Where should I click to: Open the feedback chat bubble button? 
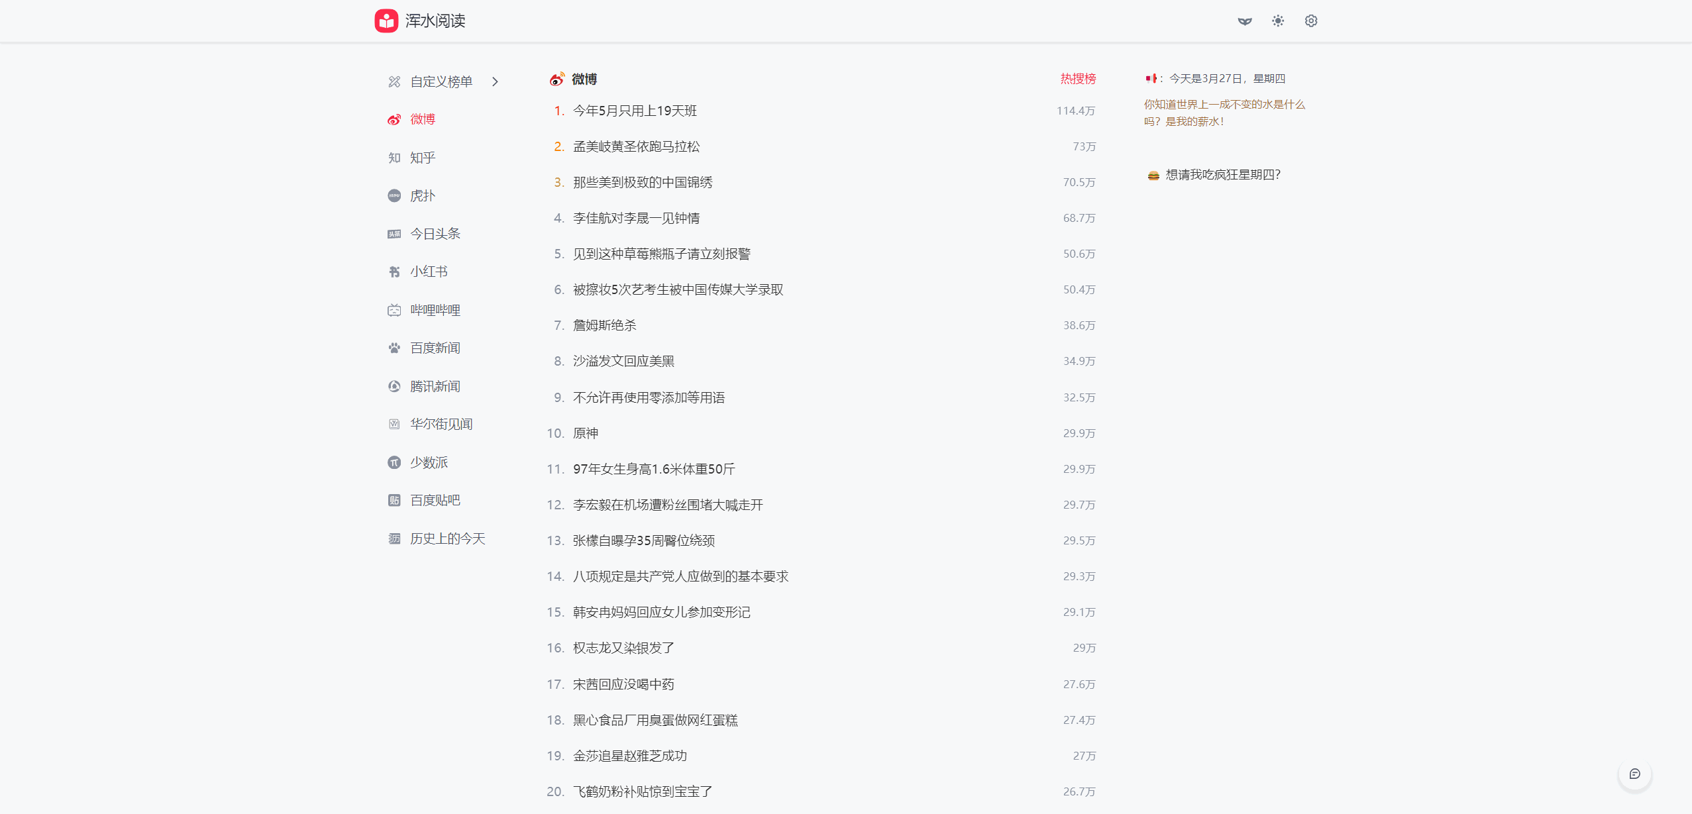click(x=1634, y=774)
